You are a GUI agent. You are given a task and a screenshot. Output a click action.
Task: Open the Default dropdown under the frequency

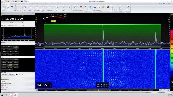click(x=12, y=22)
